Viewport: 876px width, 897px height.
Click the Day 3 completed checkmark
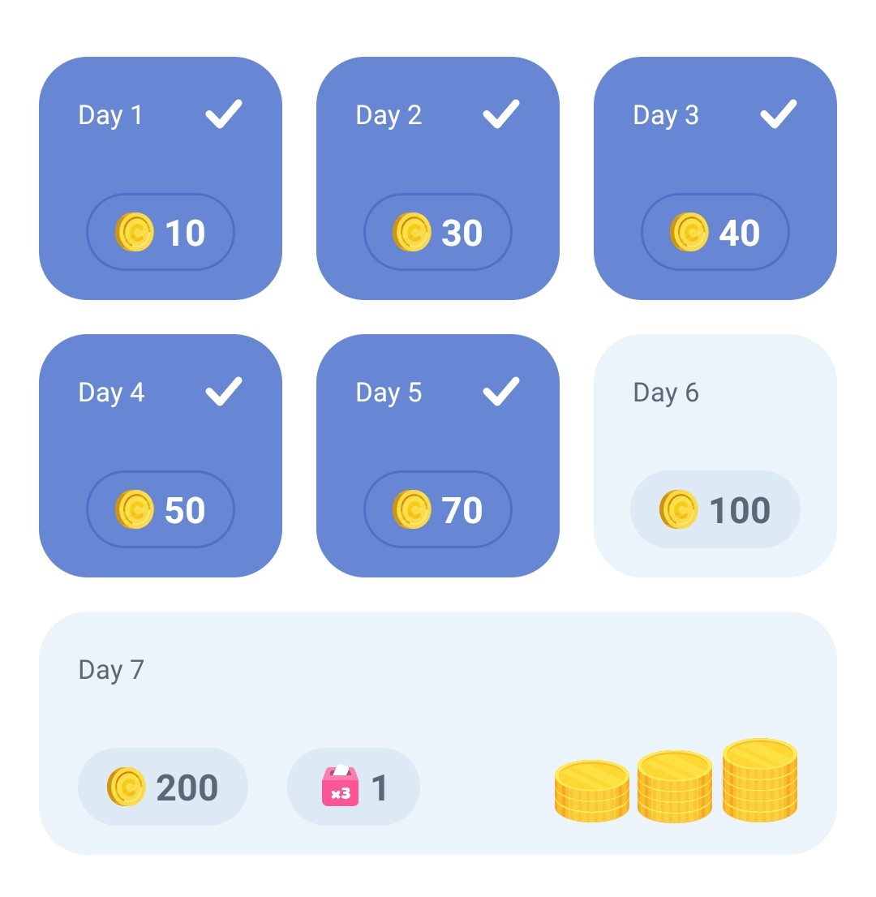779,114
